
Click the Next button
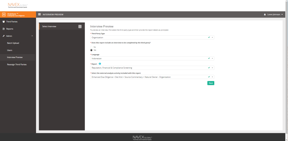tap(211, 83)
